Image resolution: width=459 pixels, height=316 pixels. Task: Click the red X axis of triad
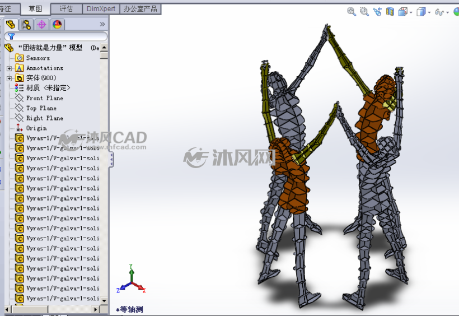[x=138, y=287]
